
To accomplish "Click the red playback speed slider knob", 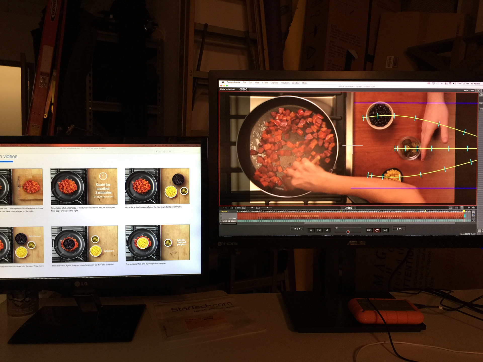I will (348, 232).
